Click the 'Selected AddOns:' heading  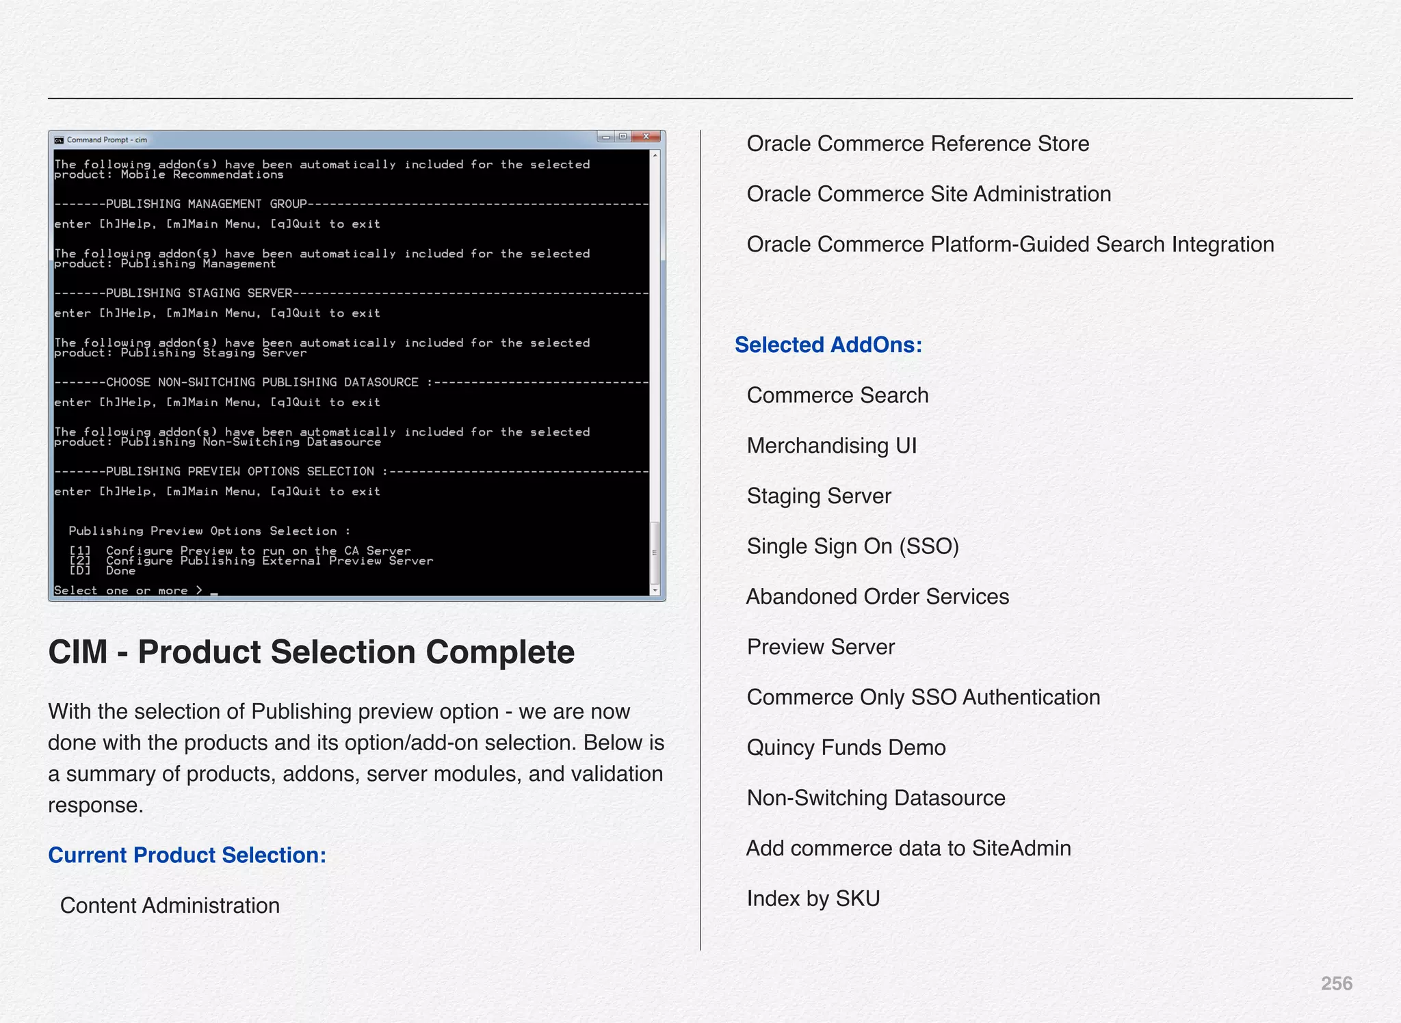tap(828, 345)
